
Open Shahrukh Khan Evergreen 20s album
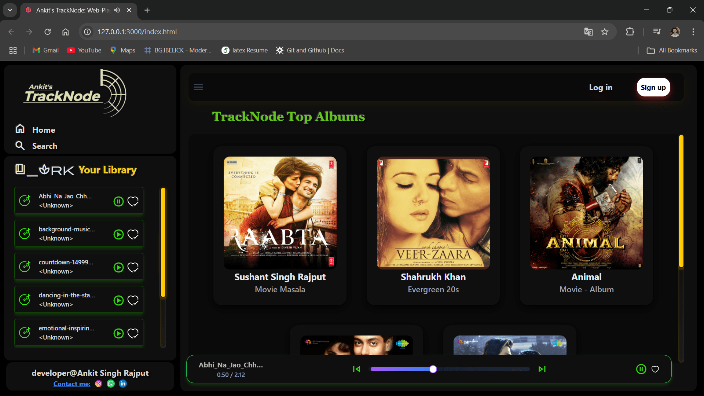[x=433, y=225]
